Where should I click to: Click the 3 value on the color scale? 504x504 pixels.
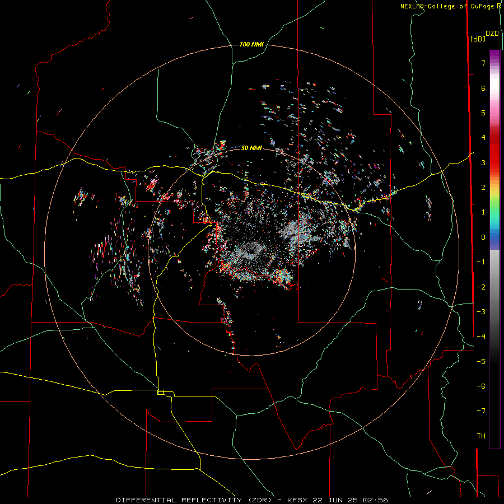click(483, 162)
